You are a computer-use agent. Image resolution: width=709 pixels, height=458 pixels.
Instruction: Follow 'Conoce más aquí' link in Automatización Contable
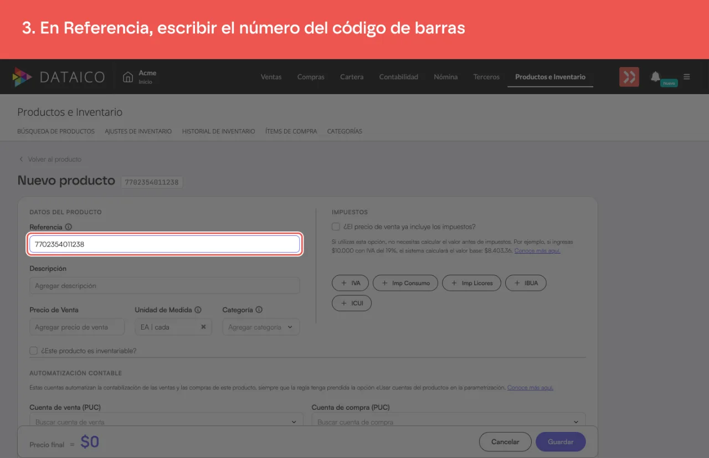(530, 388)
